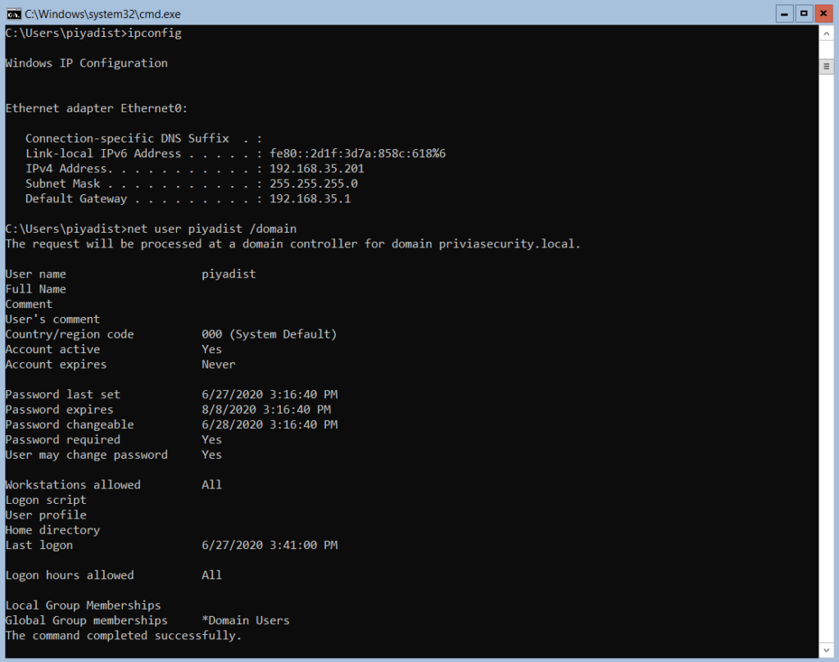Click the 'Home directory' label
This screenshot has width=839, height=662.
pyautogui.click(x=52, y=530)
